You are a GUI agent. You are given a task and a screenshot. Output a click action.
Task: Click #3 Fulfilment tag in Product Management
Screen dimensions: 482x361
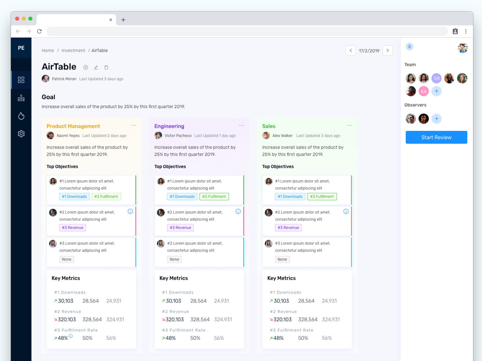tap(106, 196)
